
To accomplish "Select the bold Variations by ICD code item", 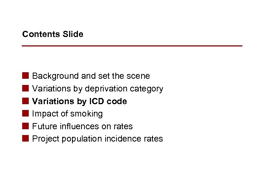I will coord(79,101).
